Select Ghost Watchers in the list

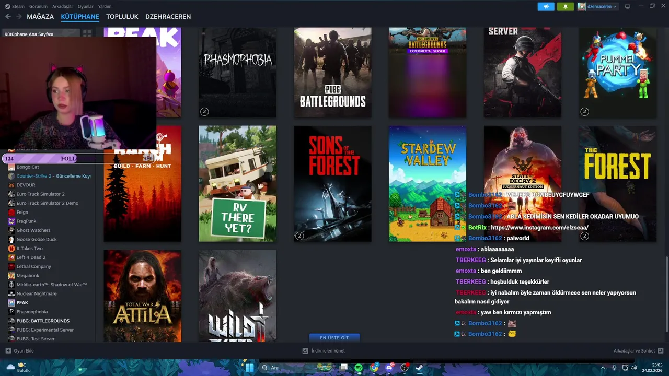[33, 230]
